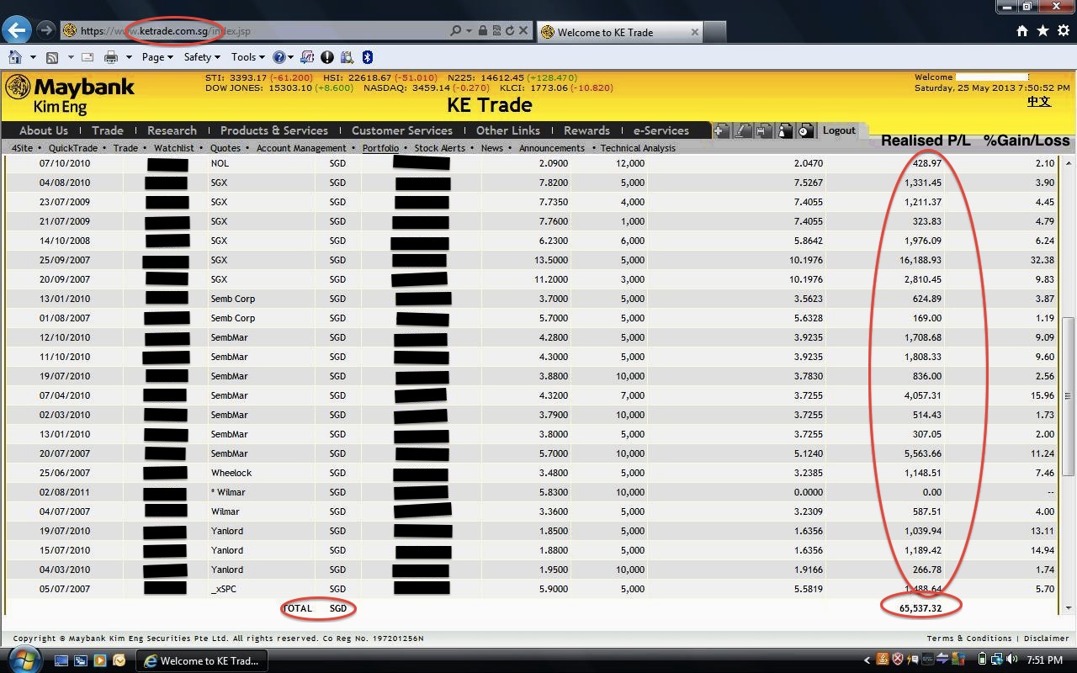Open the Watchlist link in submenu
The width and height of the screenshot is (1077, 673).
tap(173, 148)
